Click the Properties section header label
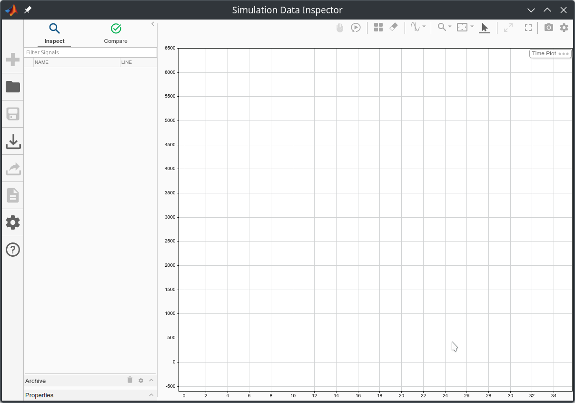This screenshot has width=575, height=403. 40,395
